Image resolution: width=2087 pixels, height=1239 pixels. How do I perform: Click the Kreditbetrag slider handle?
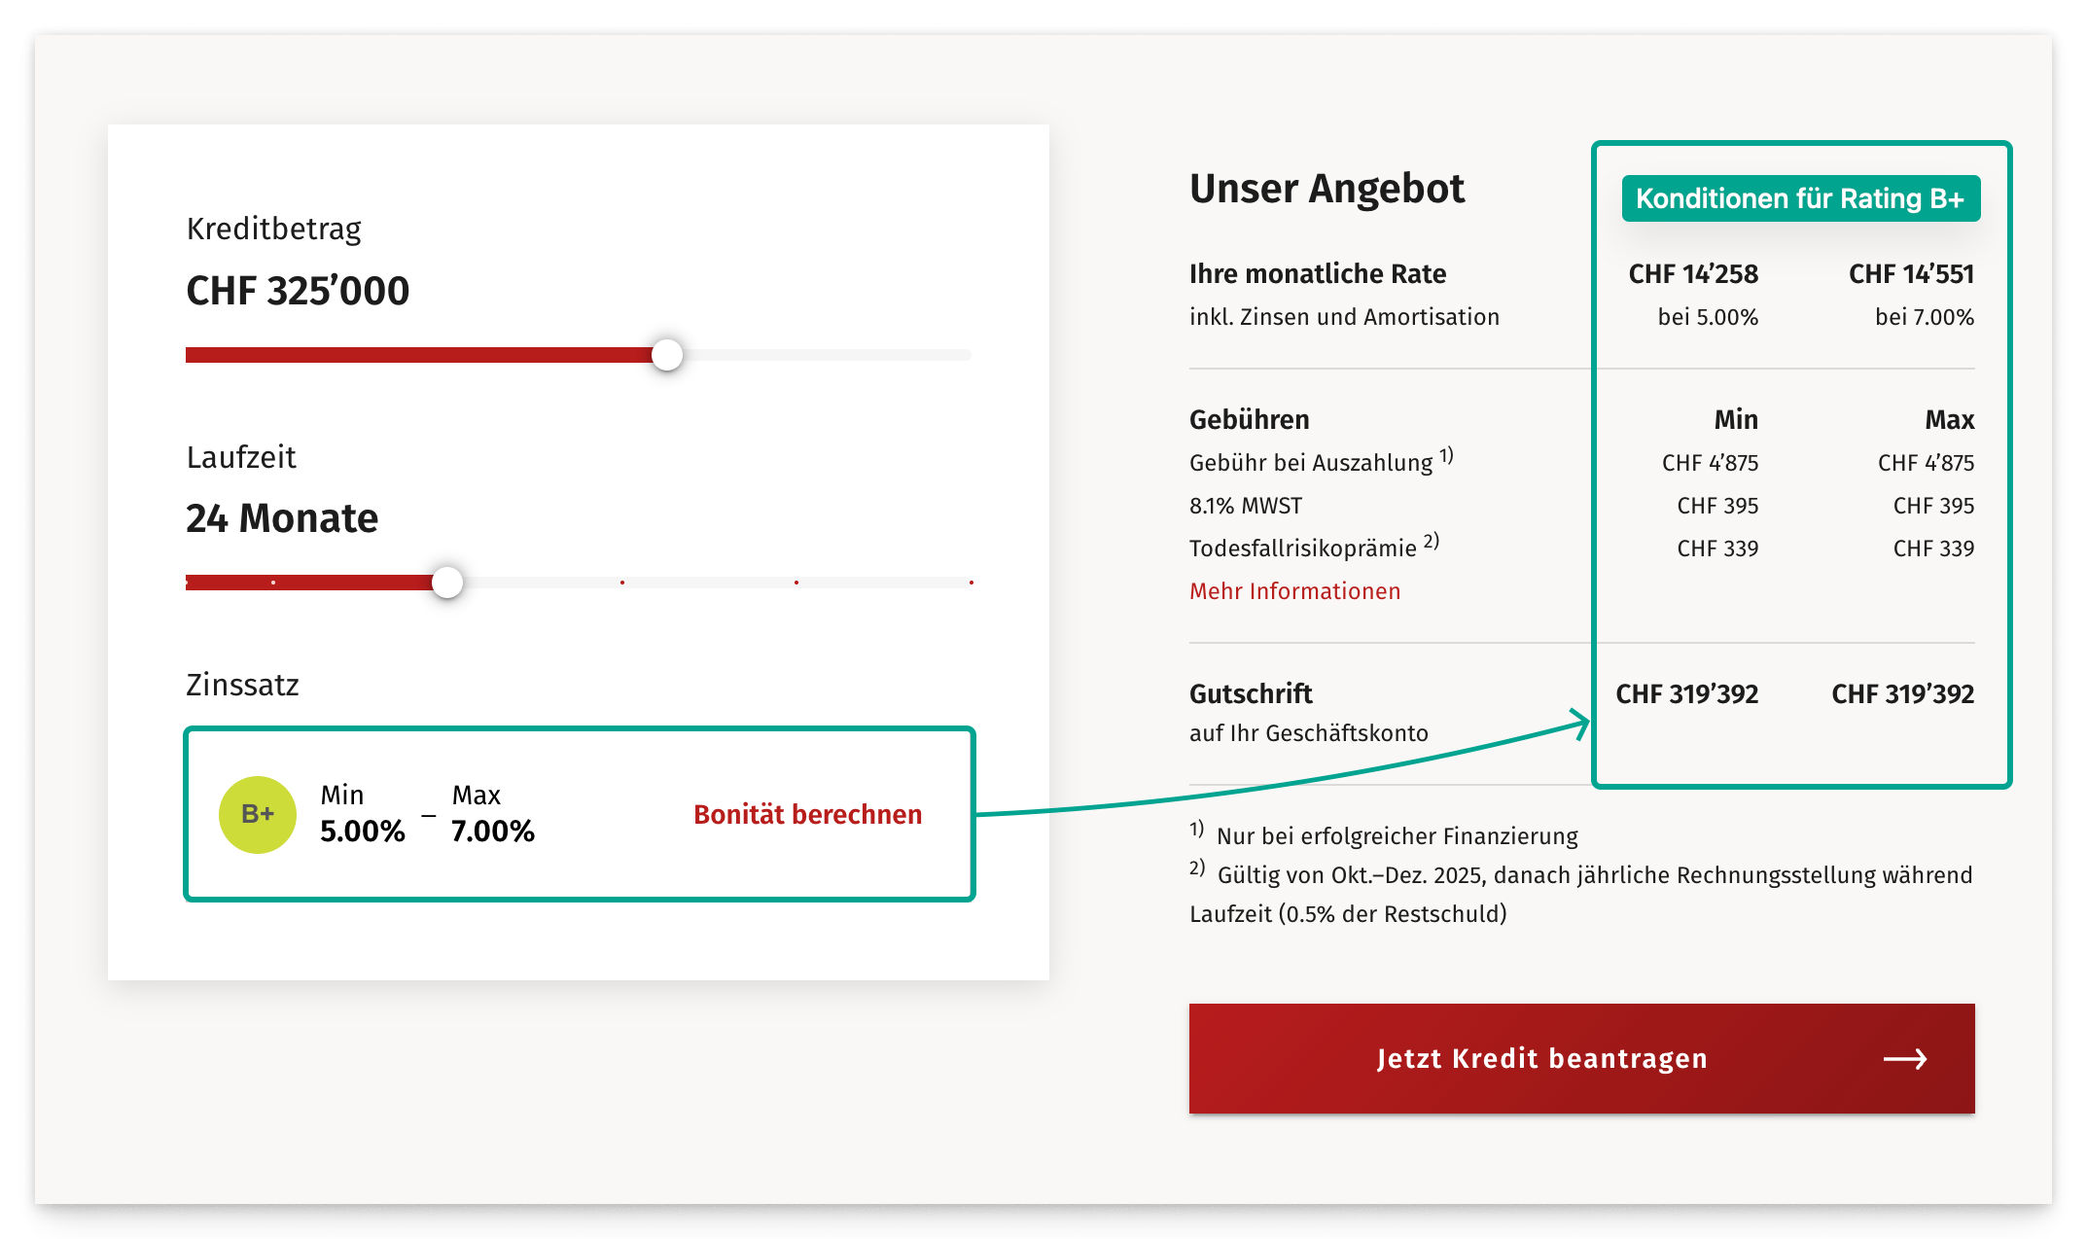coord(667,355)
